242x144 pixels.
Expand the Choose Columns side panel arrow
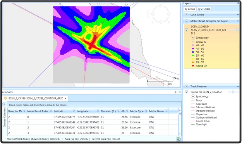coord(4,104)
